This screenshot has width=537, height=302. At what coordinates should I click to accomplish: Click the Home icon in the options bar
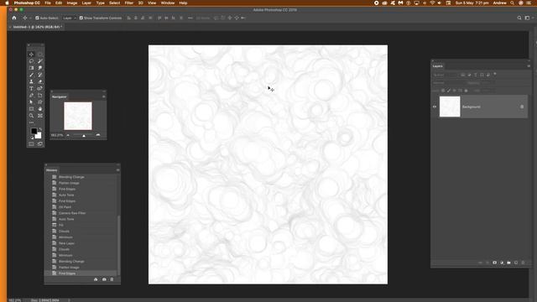coord(14,18)
